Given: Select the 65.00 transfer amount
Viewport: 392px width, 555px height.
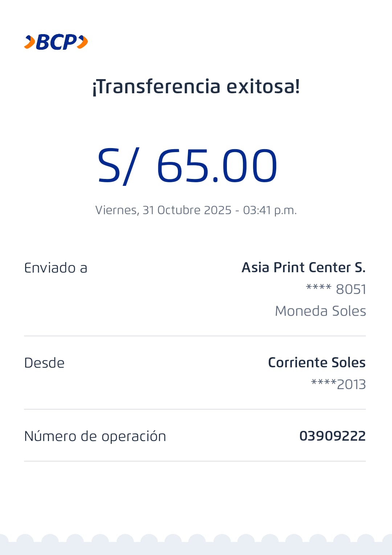Looking at the screenshot, I should tap(217, 166).
